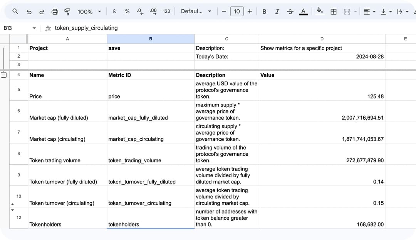Image resolution: width=416 pixels, height=240 pixels.
Task: Open the borders tool
Action: [334, 12]
